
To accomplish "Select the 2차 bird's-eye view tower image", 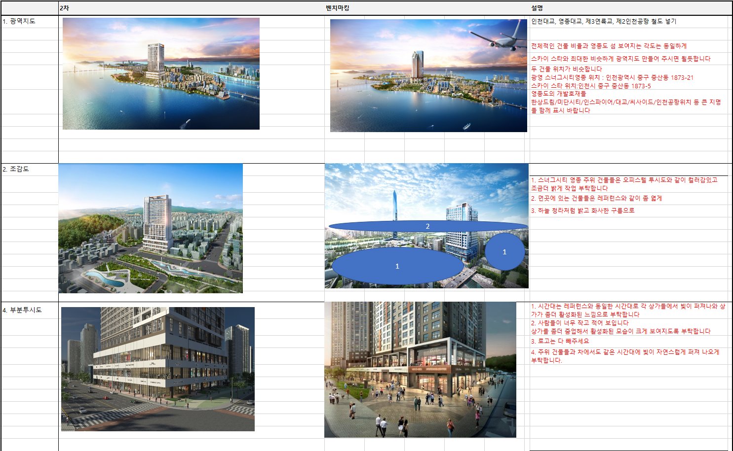I will click(151, 228).
